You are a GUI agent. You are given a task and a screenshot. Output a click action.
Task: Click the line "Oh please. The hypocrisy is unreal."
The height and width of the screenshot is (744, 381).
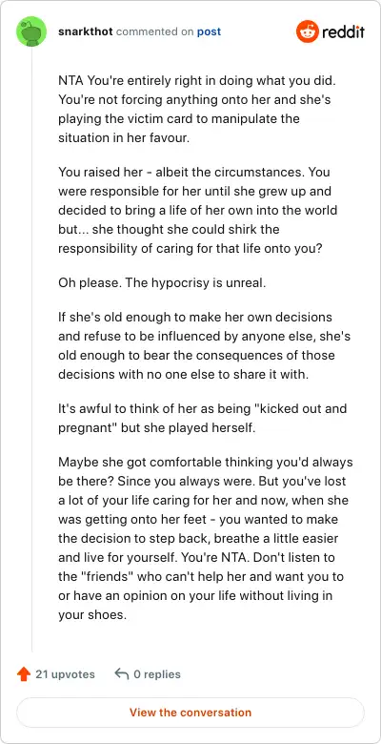pyautogui.click(x=163, y=283)
